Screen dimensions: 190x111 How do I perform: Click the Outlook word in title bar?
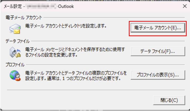click(x=66, y=6)
